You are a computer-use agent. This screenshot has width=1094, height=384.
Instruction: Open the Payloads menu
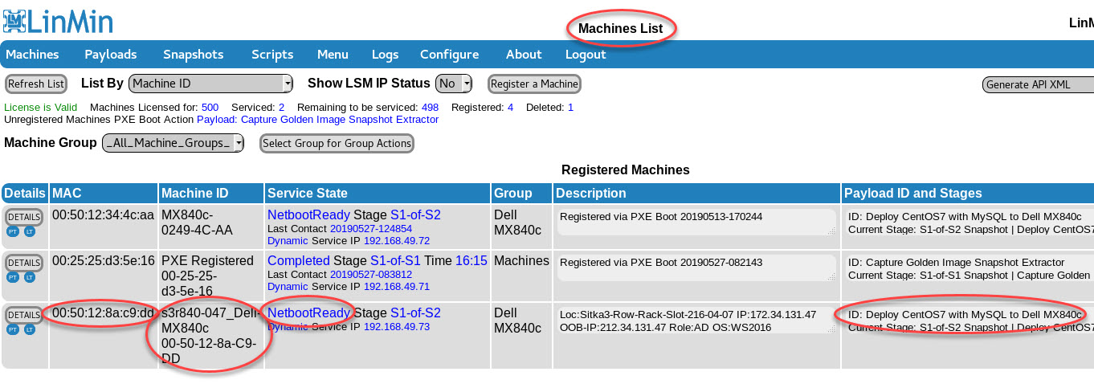111,55
